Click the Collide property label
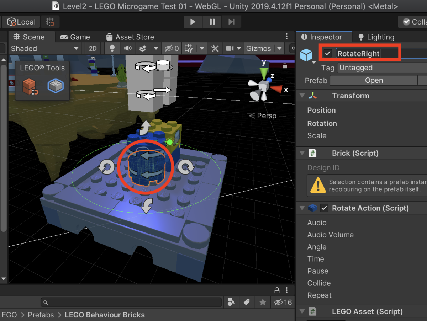Image resolution: width=427 pixels, height=321 pixels. 319,283
